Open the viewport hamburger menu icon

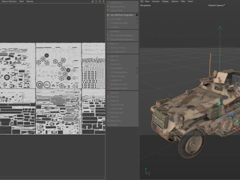[x=142, y=1]
